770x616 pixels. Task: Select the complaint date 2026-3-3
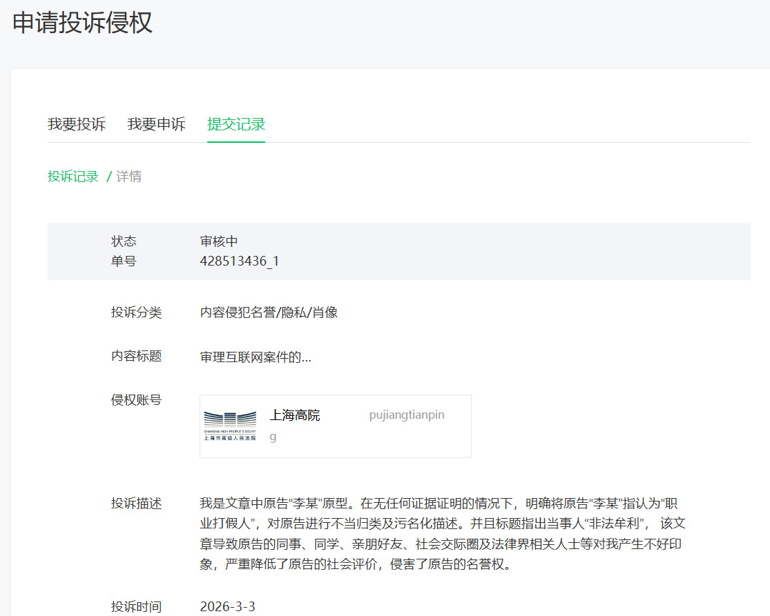pyautogui.click(x=226, y=607)
